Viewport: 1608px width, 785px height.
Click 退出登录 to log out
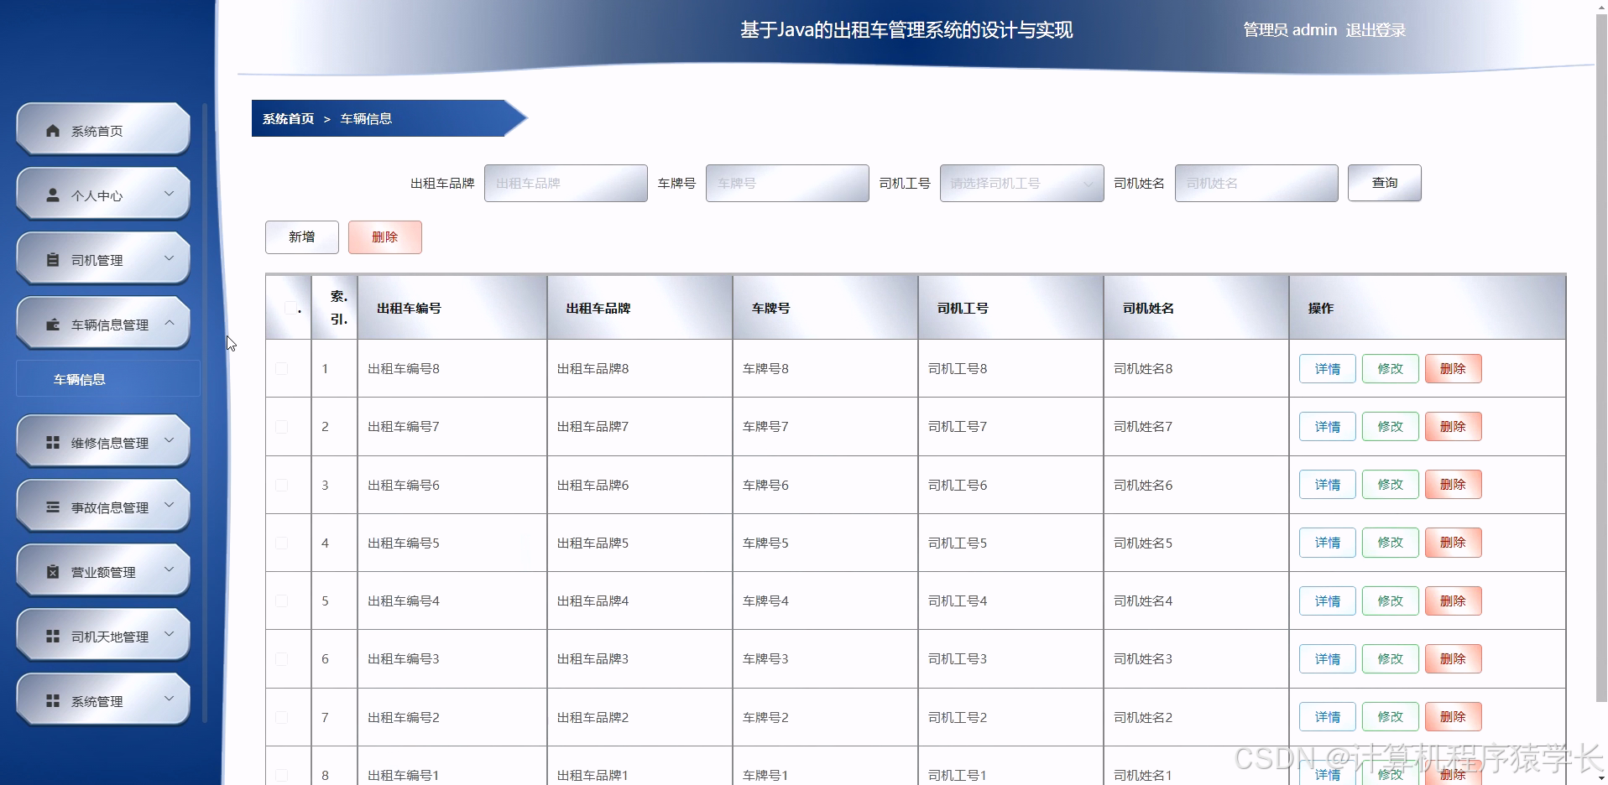click(1375, 30)
